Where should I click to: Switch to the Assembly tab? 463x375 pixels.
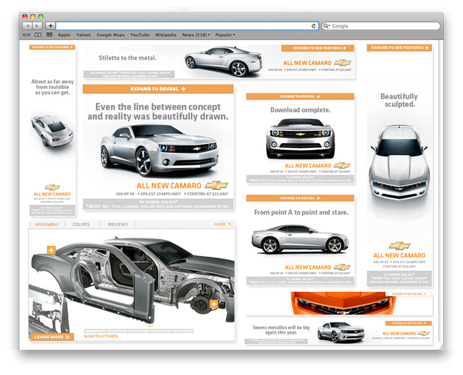click(47, 225)
